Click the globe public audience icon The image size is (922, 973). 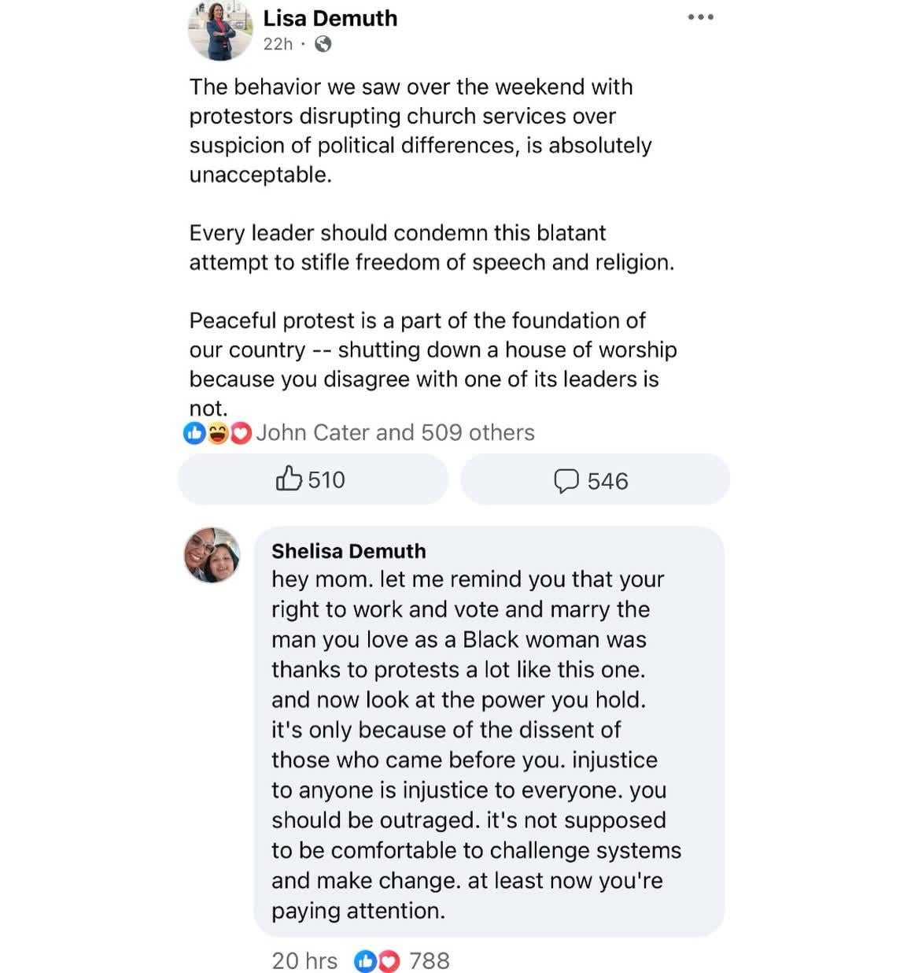(323, 44)
